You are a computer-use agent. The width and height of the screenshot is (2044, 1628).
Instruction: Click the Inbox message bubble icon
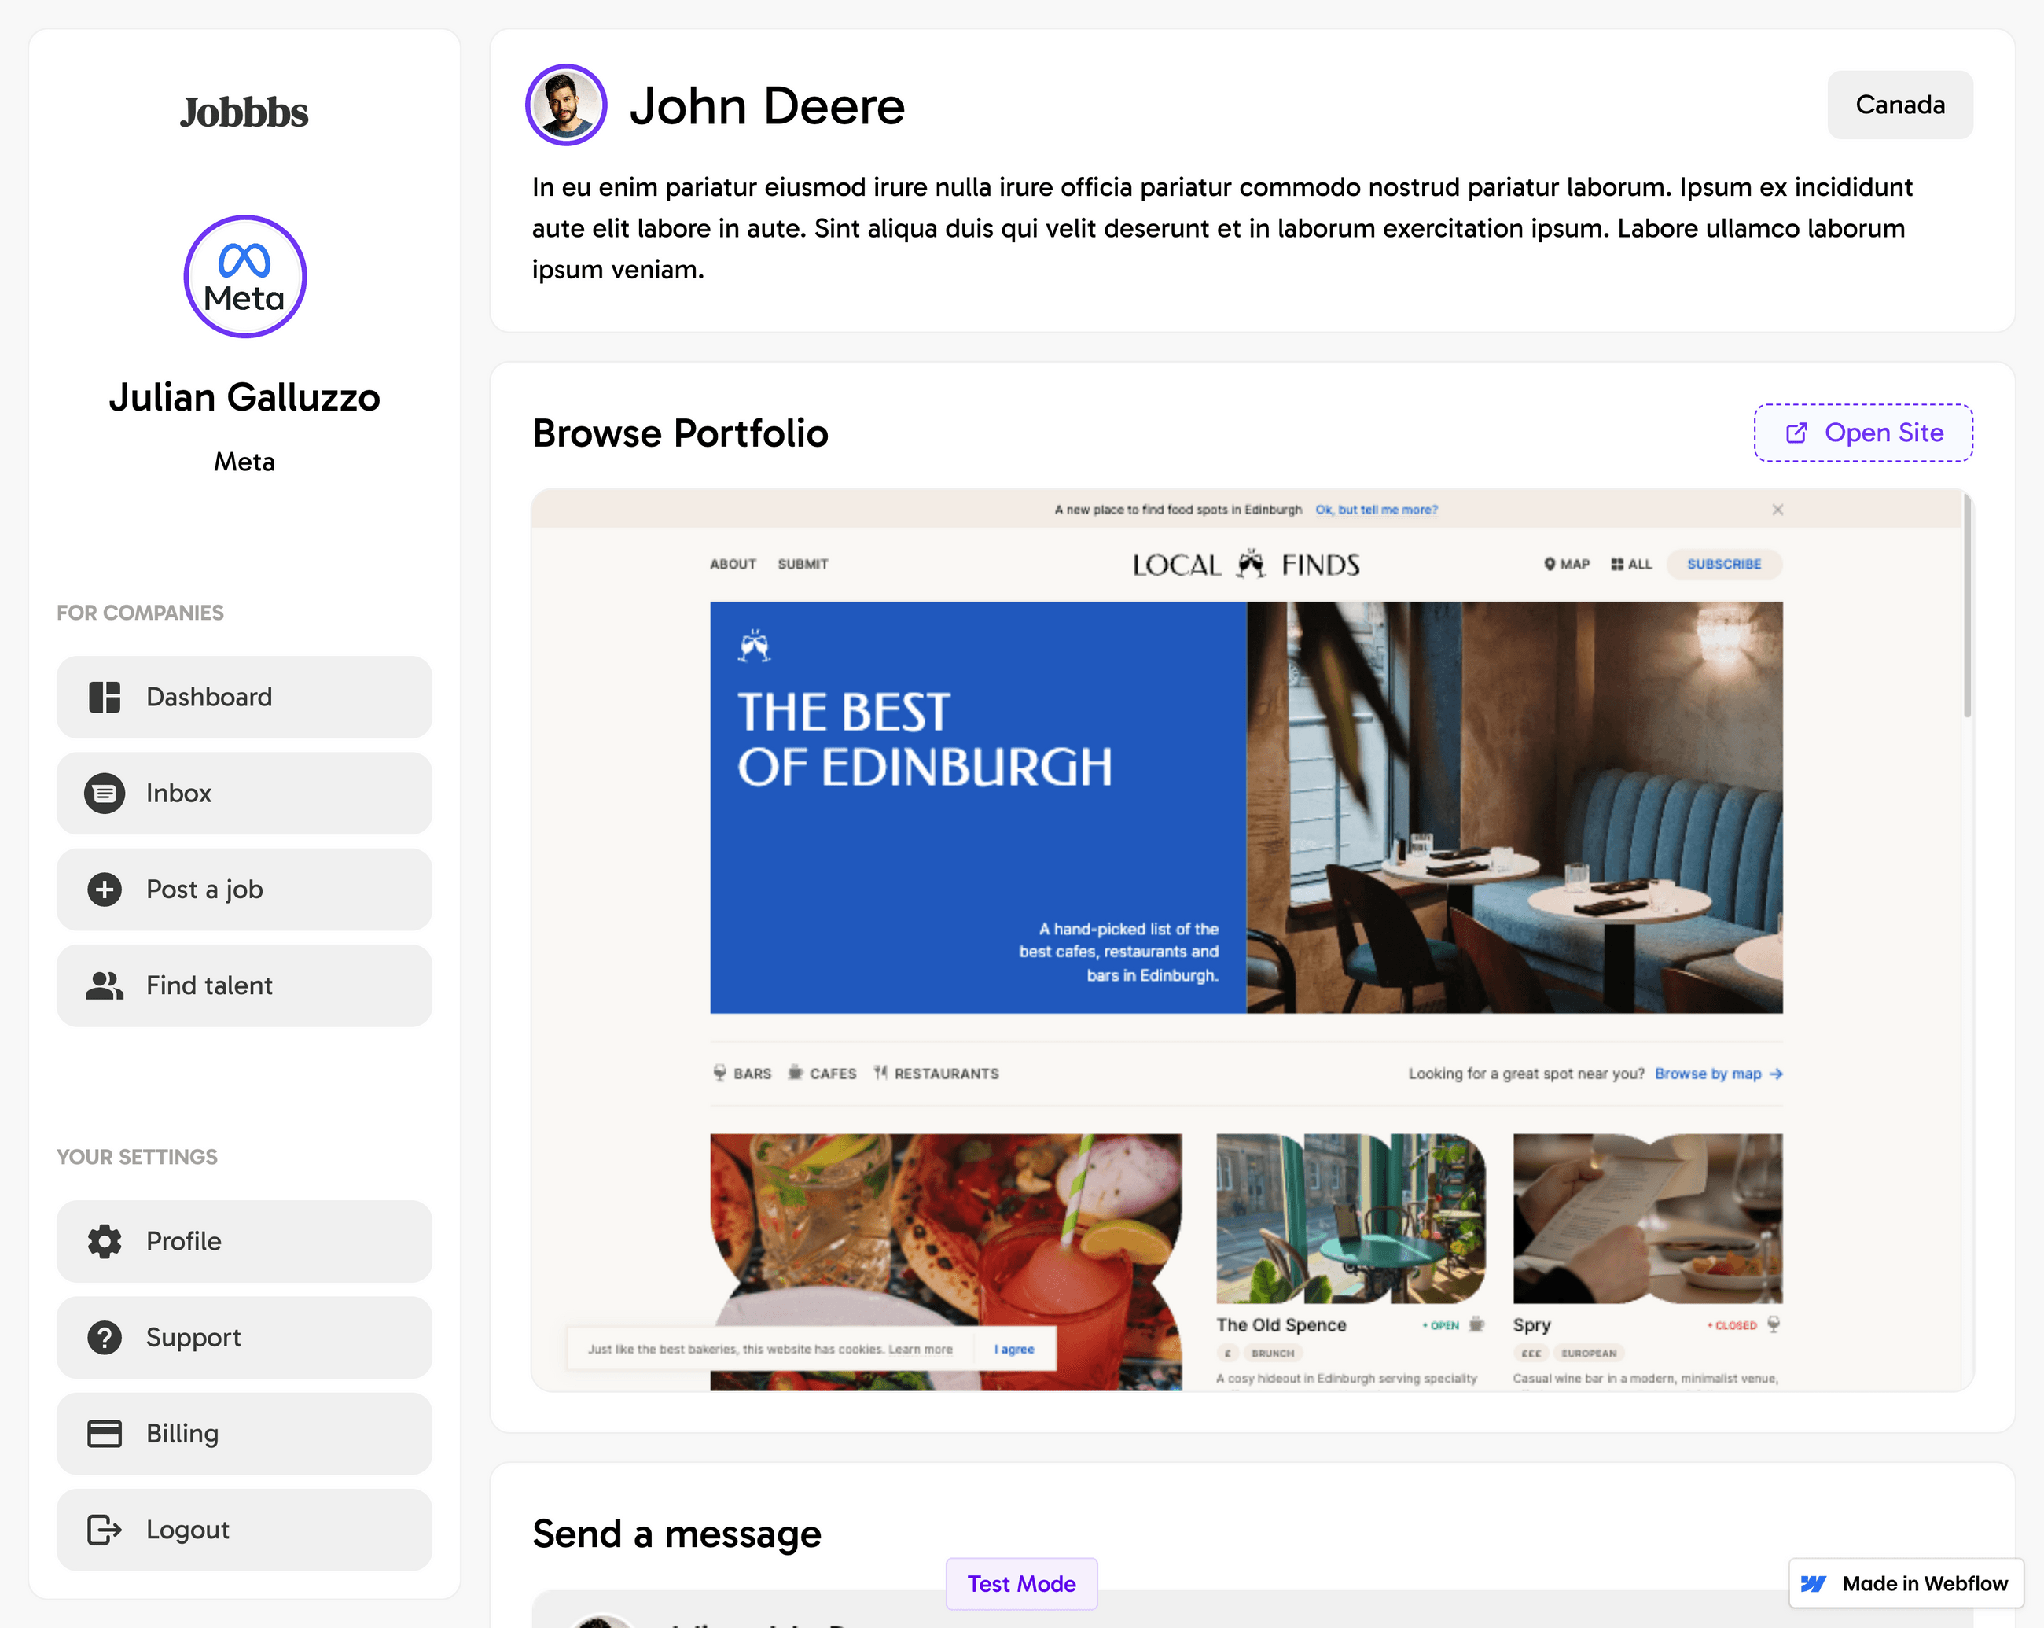click(x=105, y=793)
